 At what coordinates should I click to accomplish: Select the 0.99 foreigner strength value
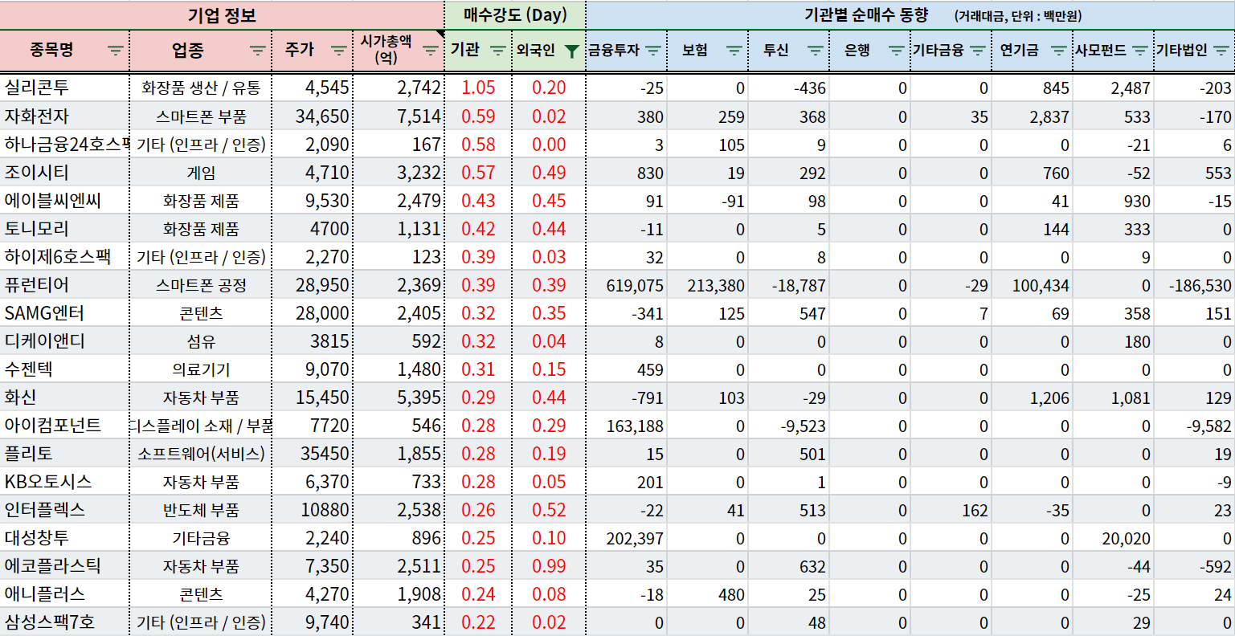[x=549, y=565]
